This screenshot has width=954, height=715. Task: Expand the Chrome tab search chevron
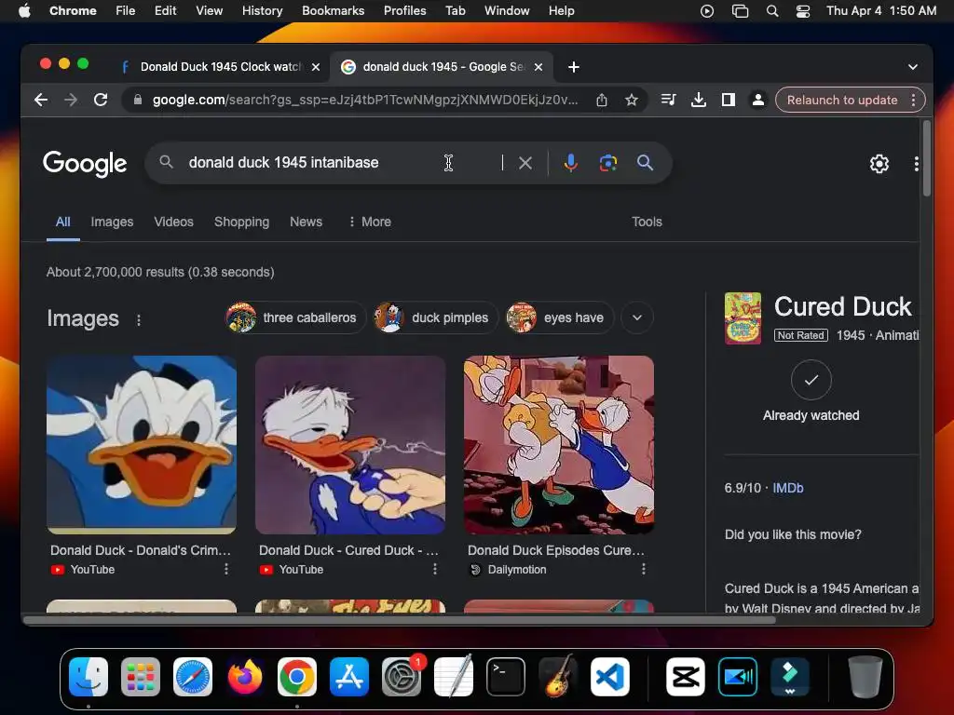click(913, 67)
